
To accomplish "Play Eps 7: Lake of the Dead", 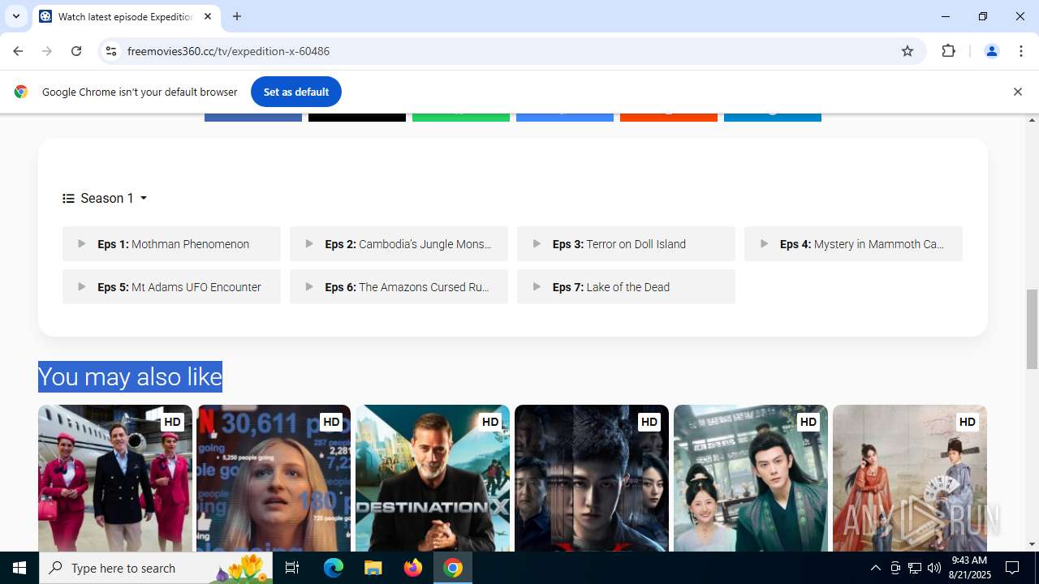I will point(626,286).
